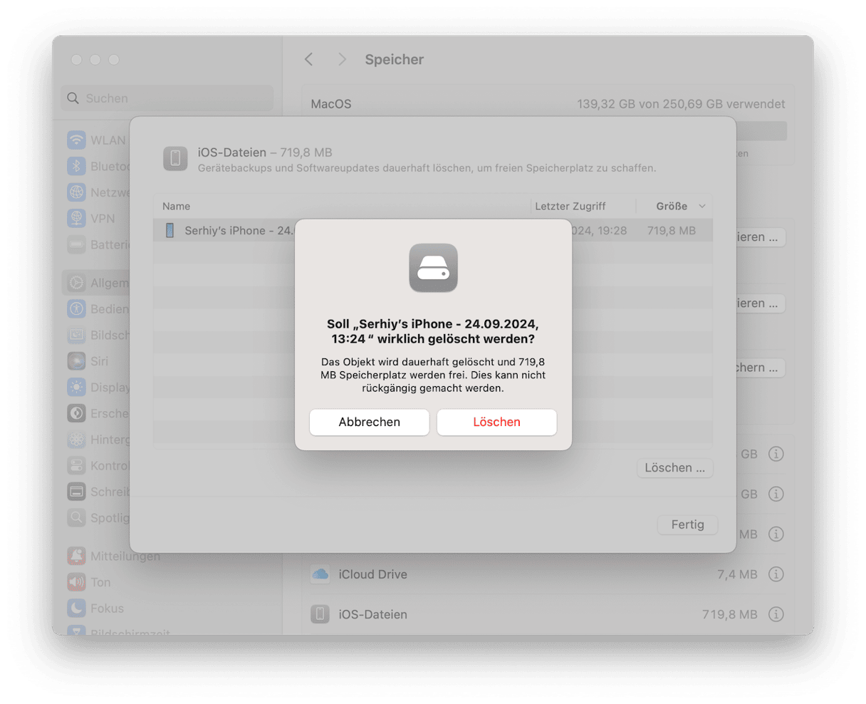Open Ton sound settings icon
Image resolution: width=866 pixels, height=704 pixels.
[76, 582]
